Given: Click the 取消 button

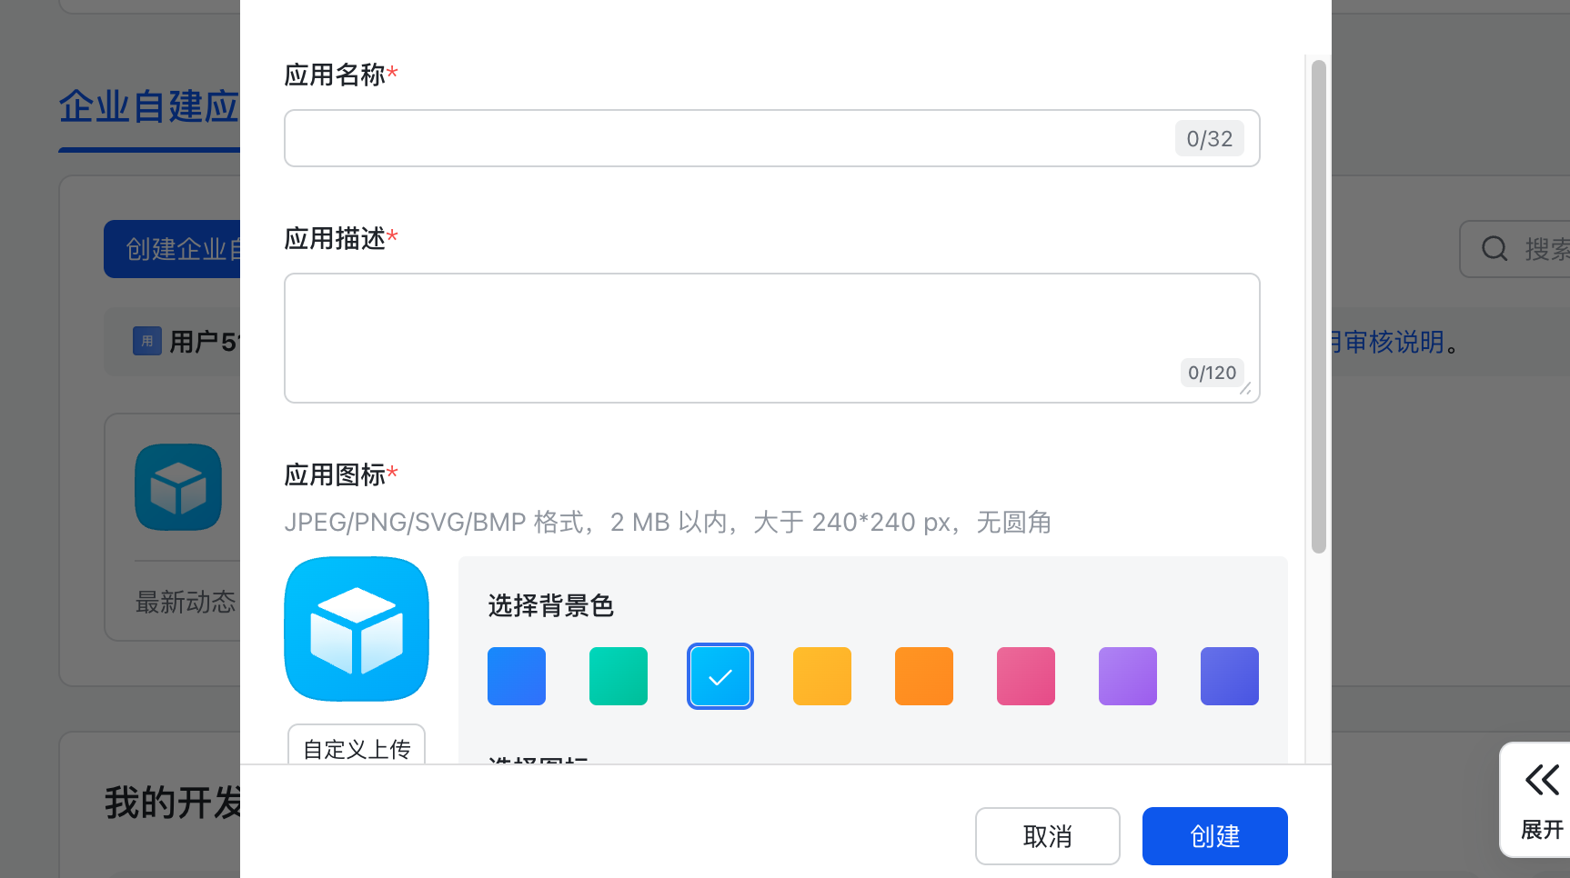Looking at the screenshot, I should pos(1048,836).
